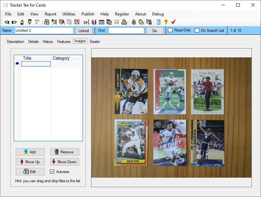Switch to the Description tab
Viewport: 261px width, 197px height.
point(15,42)
